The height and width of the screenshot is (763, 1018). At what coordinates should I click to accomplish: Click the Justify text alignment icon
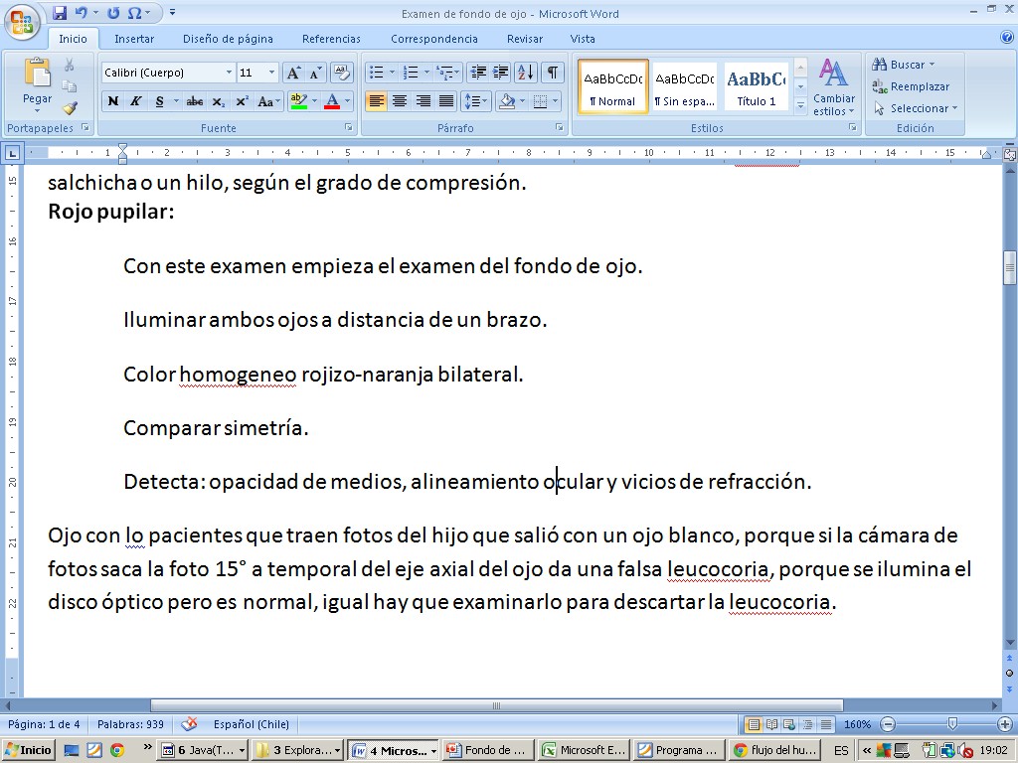click(x=447, y=101)
